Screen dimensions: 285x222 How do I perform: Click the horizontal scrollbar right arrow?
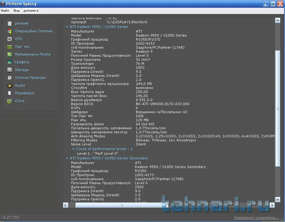pyautogui.click(x=272, y=205)
